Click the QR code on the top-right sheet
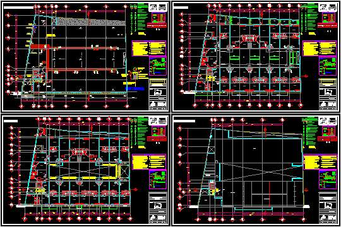Screen dimensions: 341x227 click(x=323, y=7)
